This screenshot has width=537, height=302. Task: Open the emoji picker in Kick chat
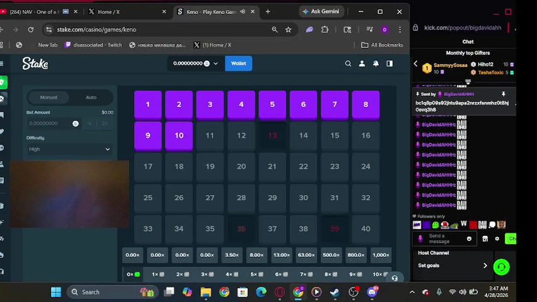click(x=469, y=239)
